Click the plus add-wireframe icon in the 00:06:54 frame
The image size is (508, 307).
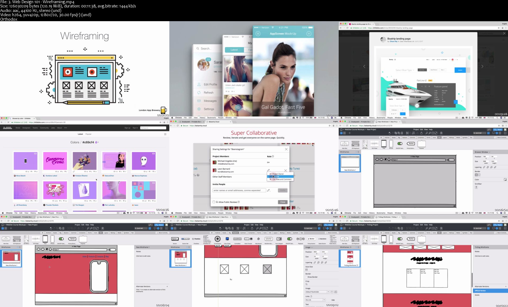click(350, 133)
